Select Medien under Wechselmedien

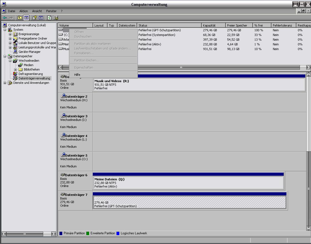coord(28,65)
